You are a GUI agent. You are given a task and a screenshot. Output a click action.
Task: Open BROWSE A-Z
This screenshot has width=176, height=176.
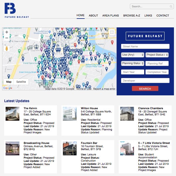click(x=132, y=16)
